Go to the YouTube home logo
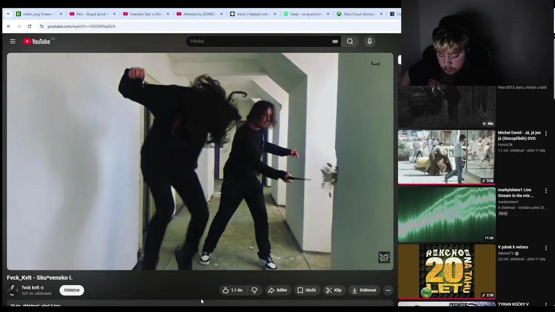Image resolution: width=555 pixels, height=312 pixels. [37, 41]
